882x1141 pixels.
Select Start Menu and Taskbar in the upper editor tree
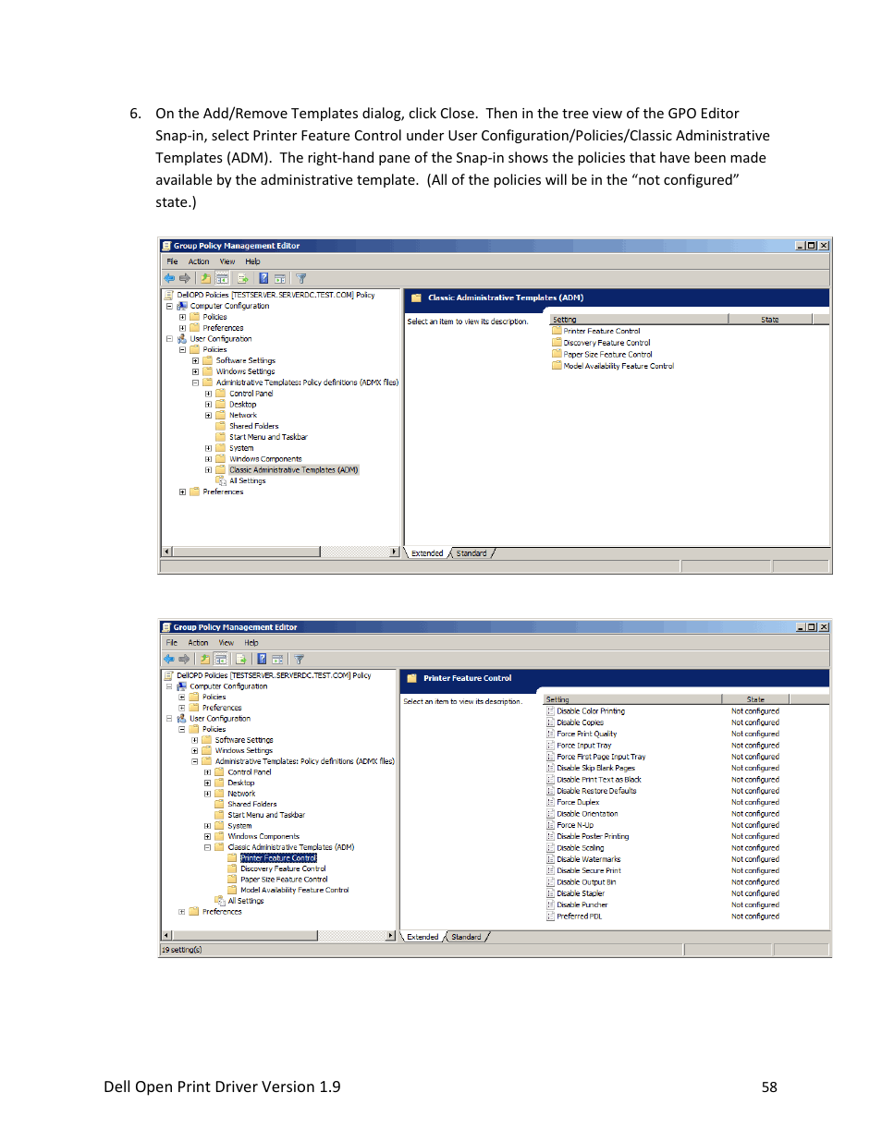(268, 437)
